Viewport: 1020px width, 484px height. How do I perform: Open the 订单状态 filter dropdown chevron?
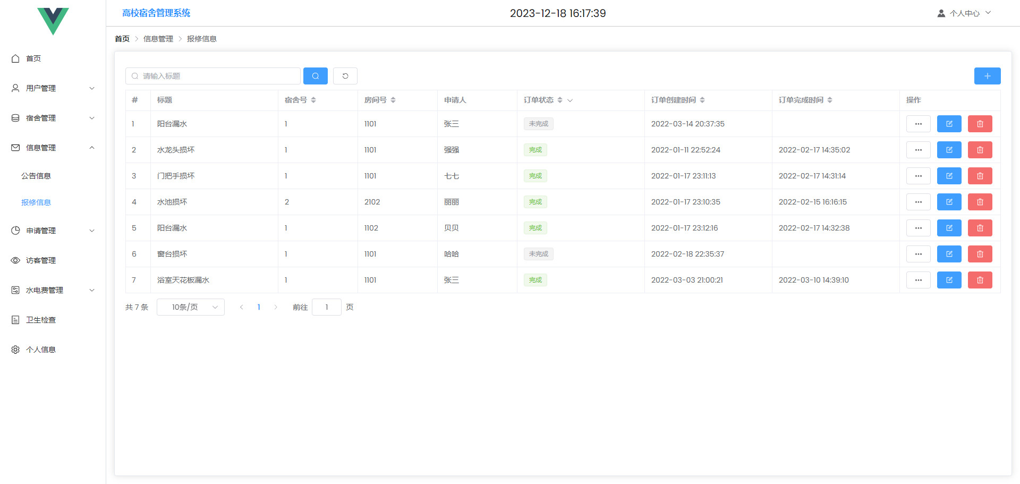pos(570,100)
